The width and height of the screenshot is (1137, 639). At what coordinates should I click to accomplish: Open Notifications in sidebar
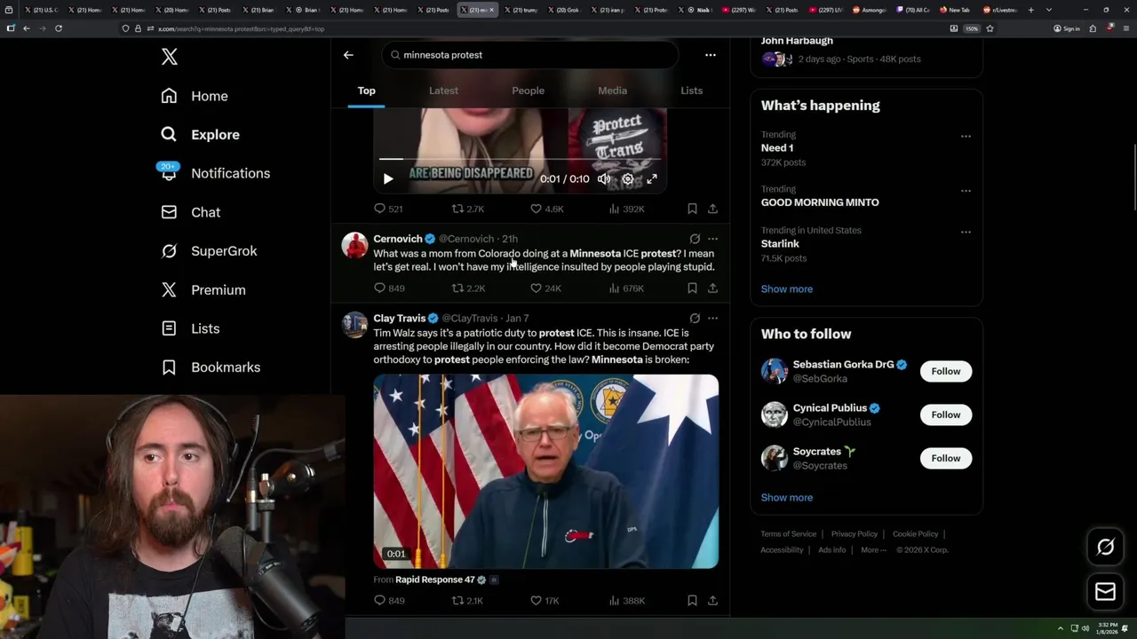coord(215,173)
